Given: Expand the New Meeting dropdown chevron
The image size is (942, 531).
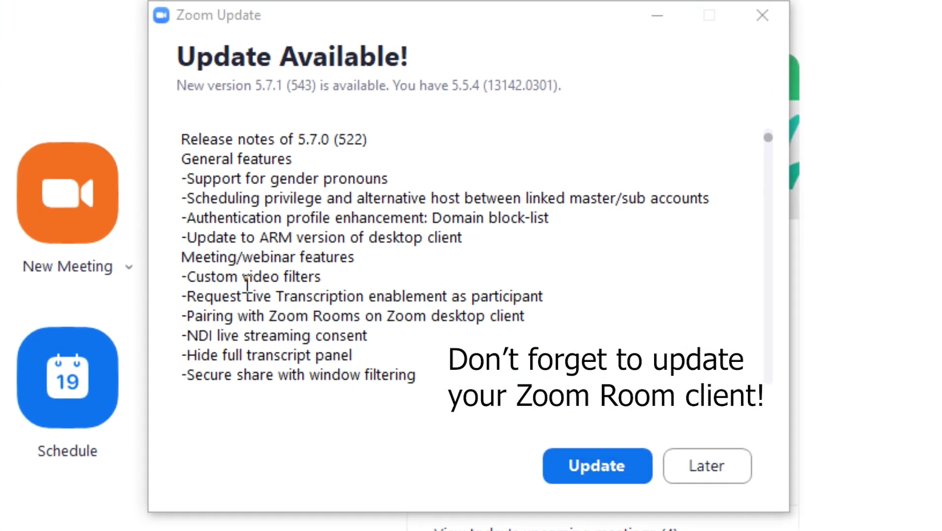Looking at the screenshot, I should tap(129, 267).
